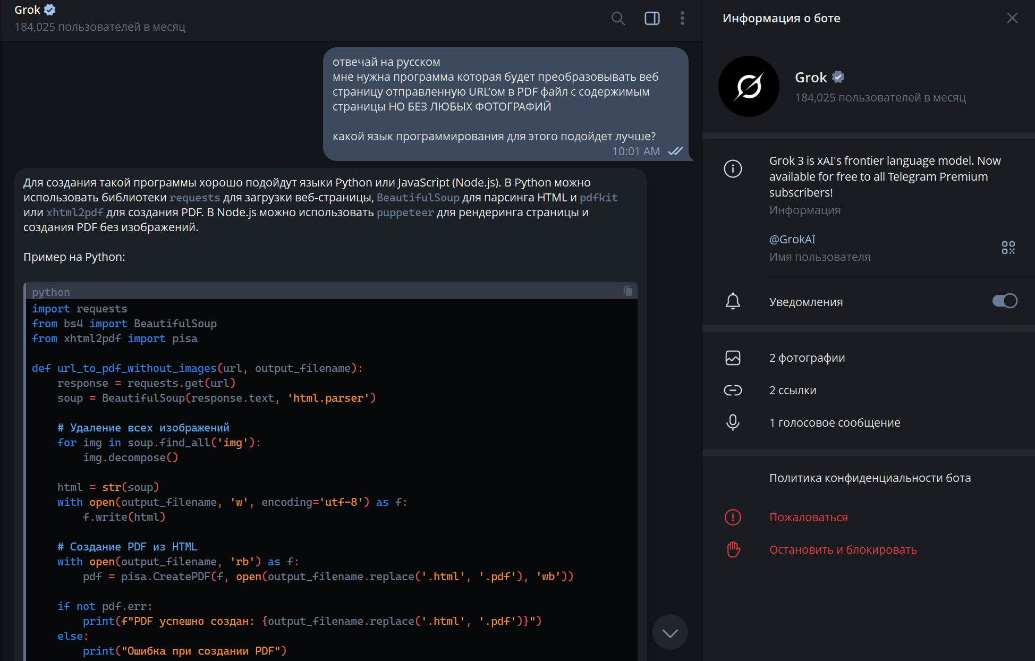
Task: Click the red exclamation report icon
Action: point(733,517)
